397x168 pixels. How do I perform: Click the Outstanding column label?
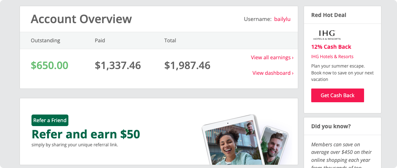coord(46,40)
